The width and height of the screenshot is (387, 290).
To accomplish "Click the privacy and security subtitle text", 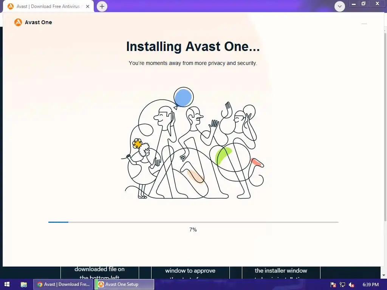I will point(193,63).
